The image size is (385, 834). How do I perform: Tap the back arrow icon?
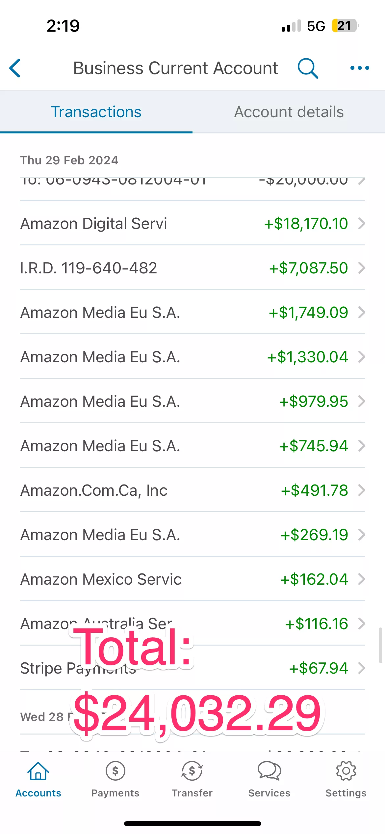15,68
